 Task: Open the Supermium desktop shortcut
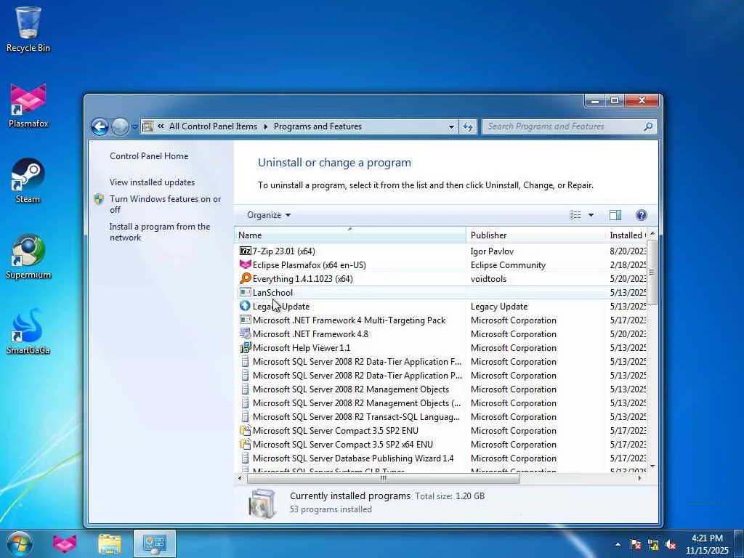tap(28, 256)
